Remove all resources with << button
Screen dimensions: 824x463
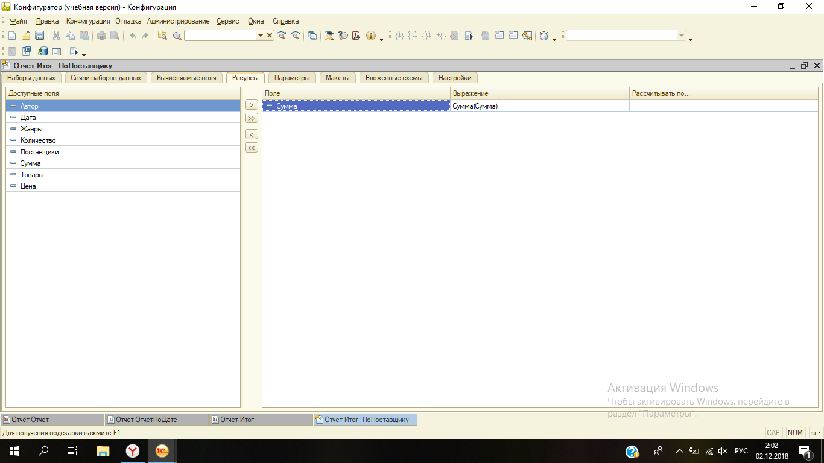point(252,148)
